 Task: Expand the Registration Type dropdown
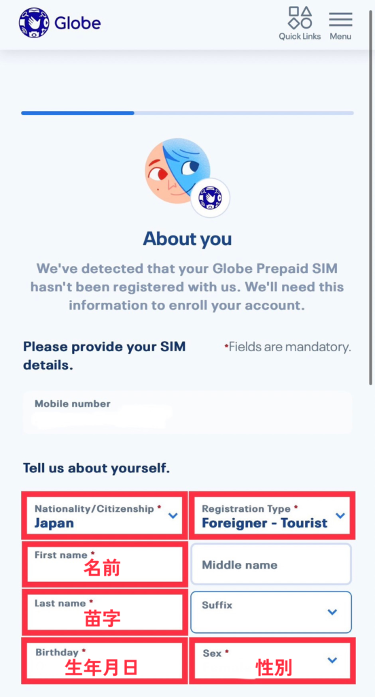pos(272,516)
